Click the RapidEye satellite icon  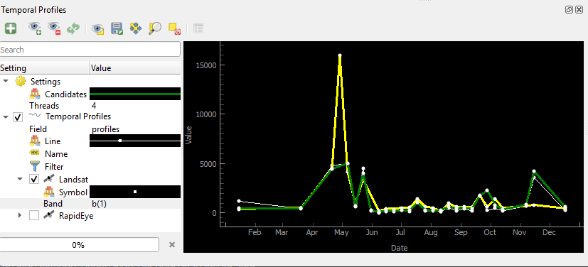pyautogui.click(x=49, y=215)
